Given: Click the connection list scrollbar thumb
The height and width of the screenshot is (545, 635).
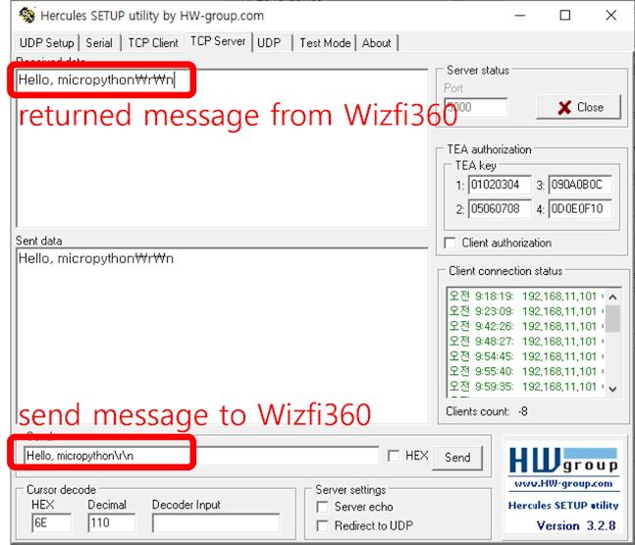Looking at the screenshot, I should (x=612, y=319).
